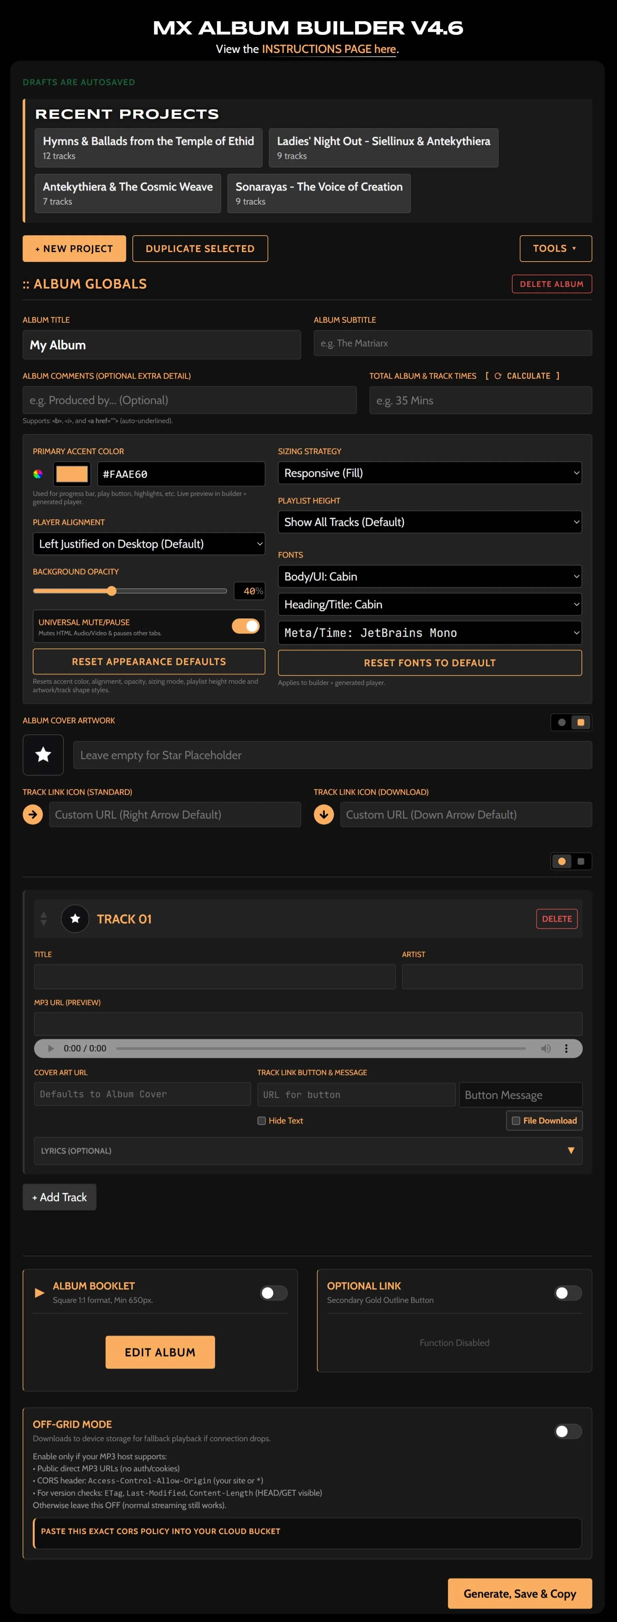This screenshot has width=617, height=1622.
Task: Enable the Optional Link toggle
Action: point(568,1293)
